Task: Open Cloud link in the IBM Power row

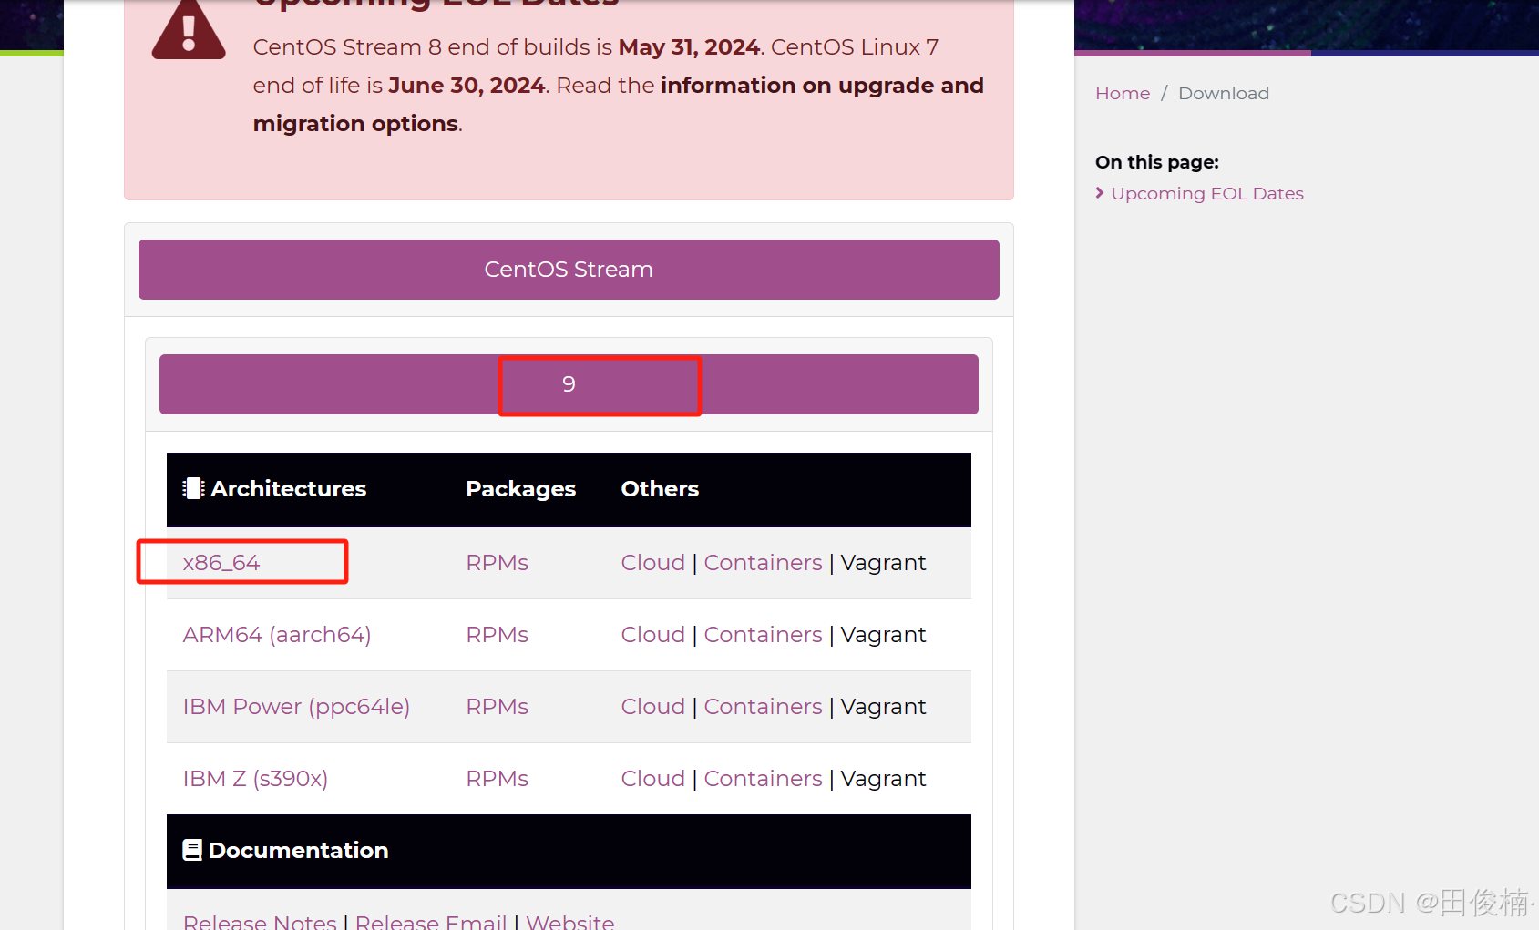Action: pos(653,707)
